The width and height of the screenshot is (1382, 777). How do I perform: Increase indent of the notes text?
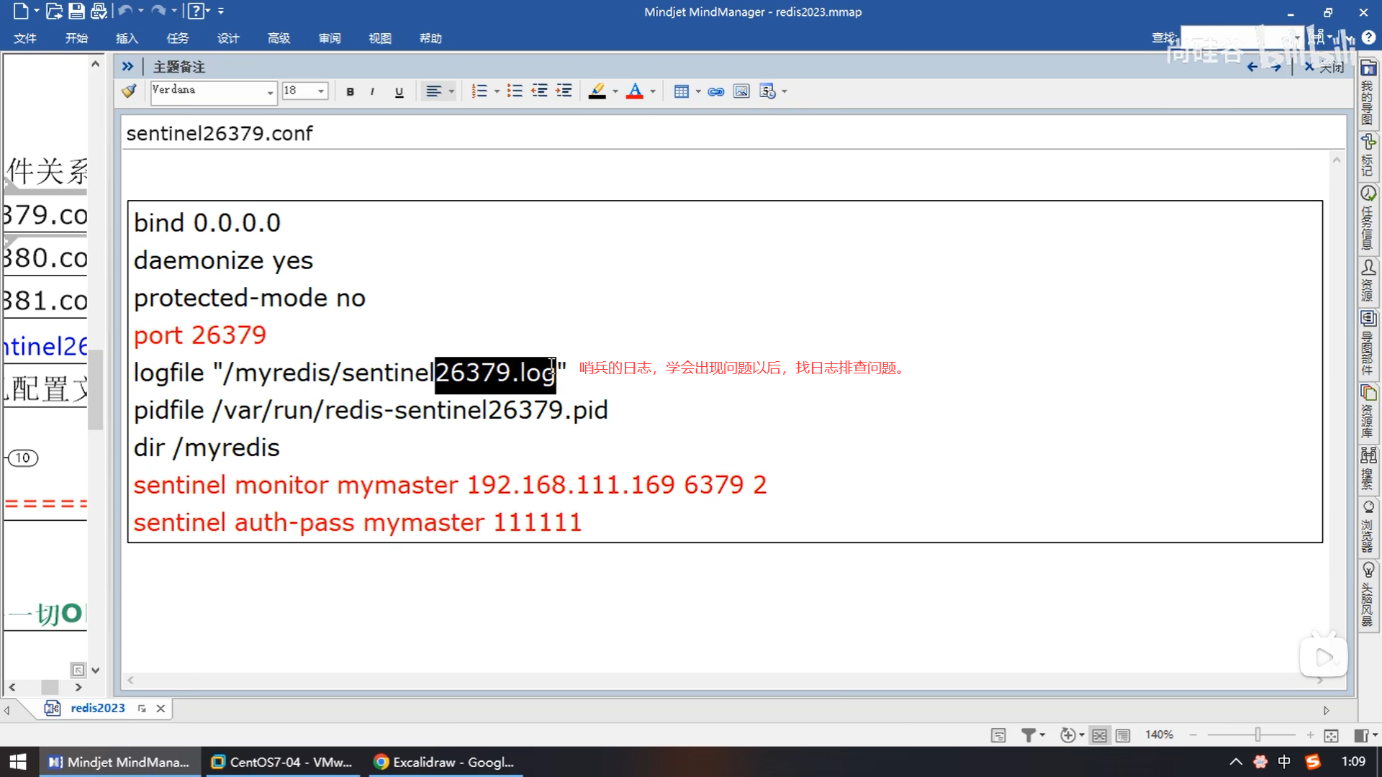pyautogui.click(x=564, y=91)
